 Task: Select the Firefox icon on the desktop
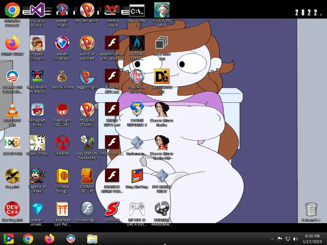coord(12,43)
